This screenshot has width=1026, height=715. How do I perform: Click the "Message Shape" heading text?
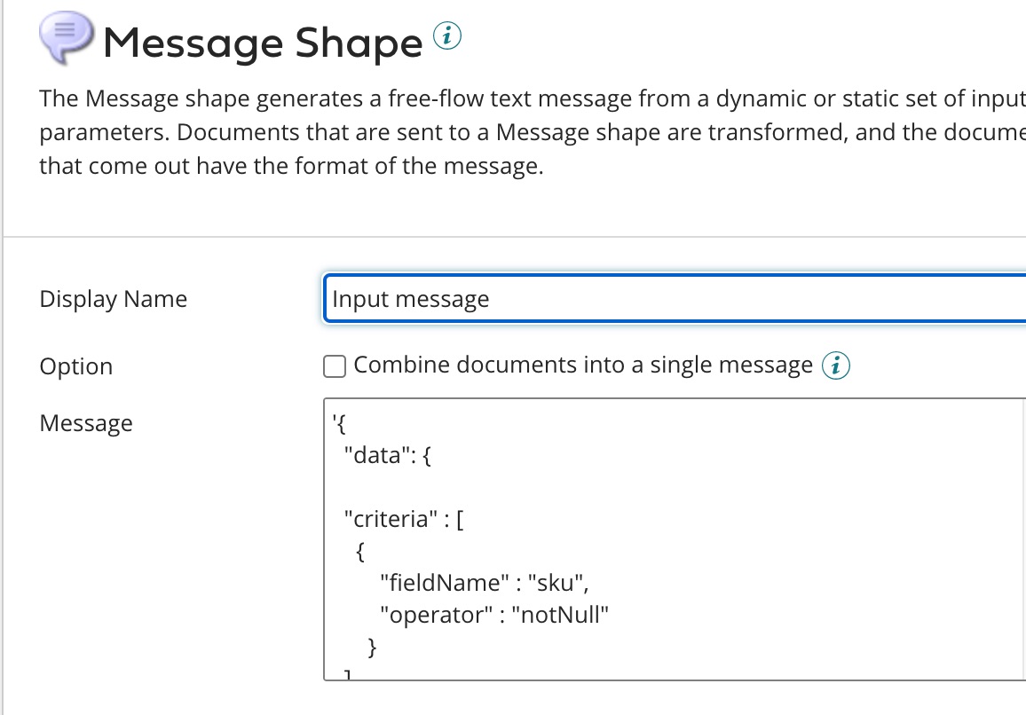pyautogui.click(x=263, y=43)
